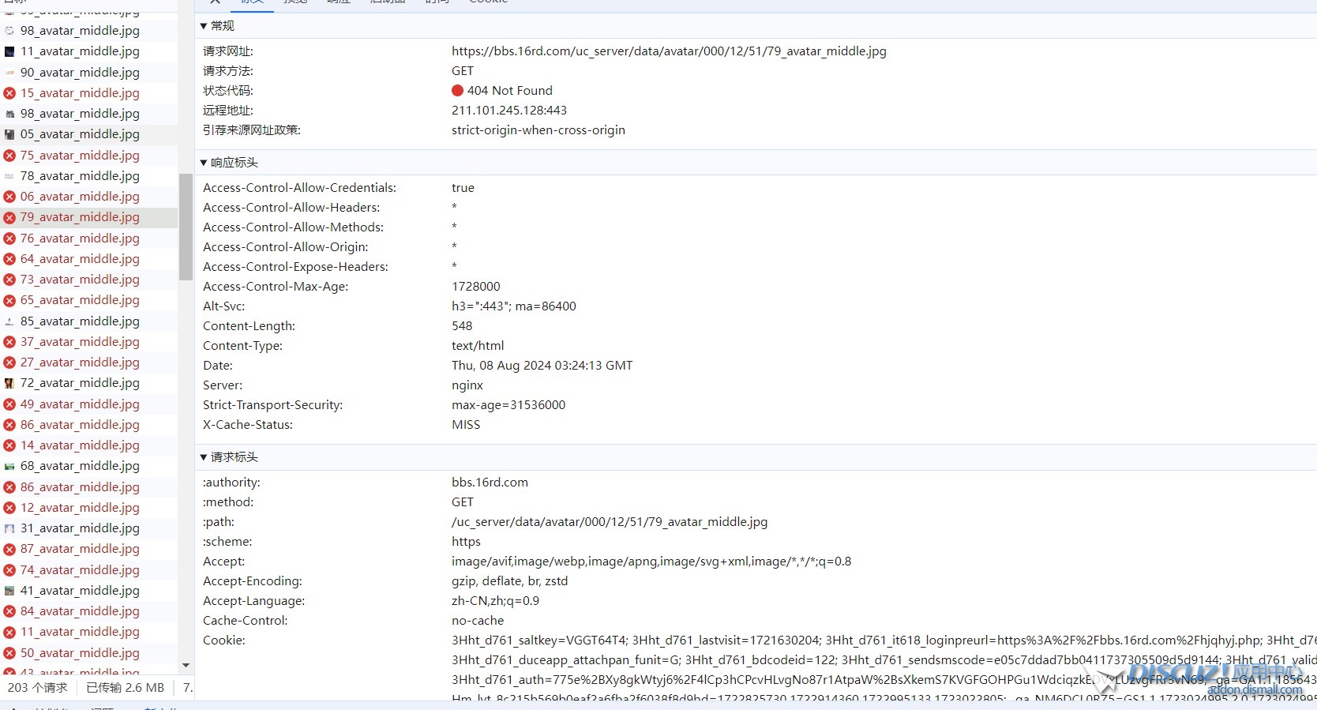Select the 79_avatar_middle.jpg request
The image size is (1317, 710).
point(80,217)
